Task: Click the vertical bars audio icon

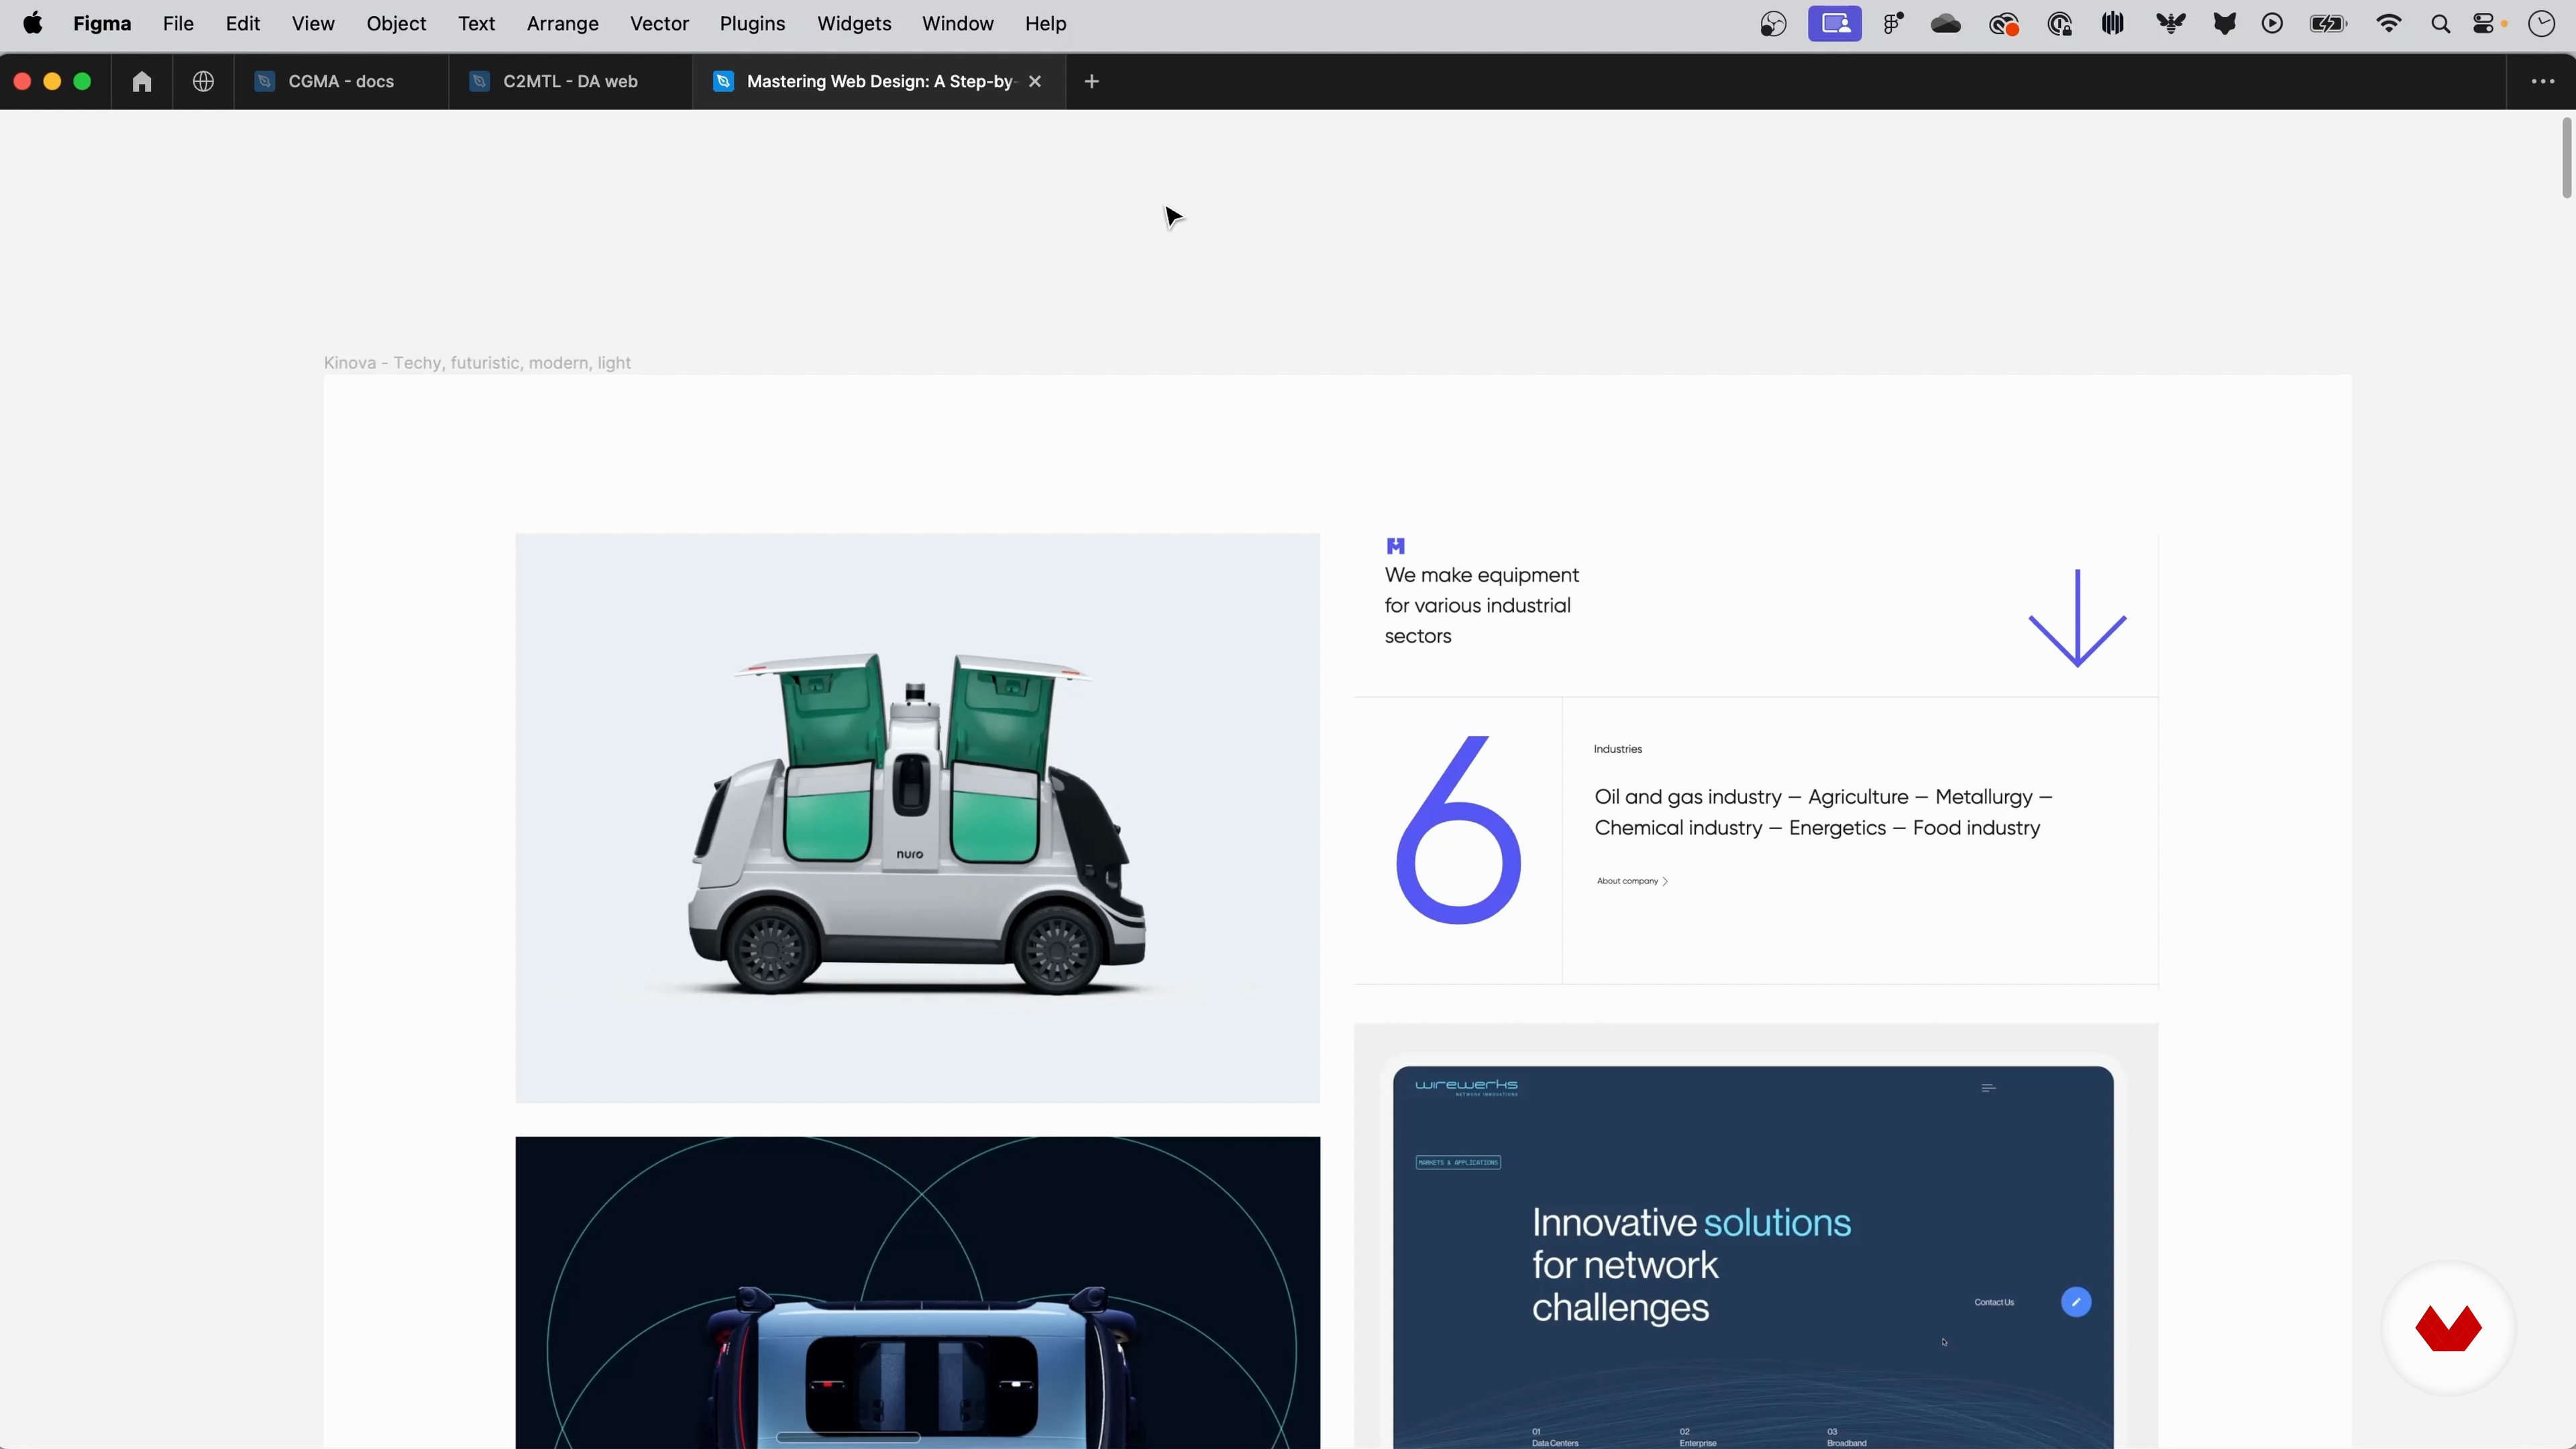Action: (2113, 24)
